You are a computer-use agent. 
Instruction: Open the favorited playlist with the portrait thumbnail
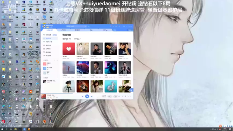coord(50,82)
